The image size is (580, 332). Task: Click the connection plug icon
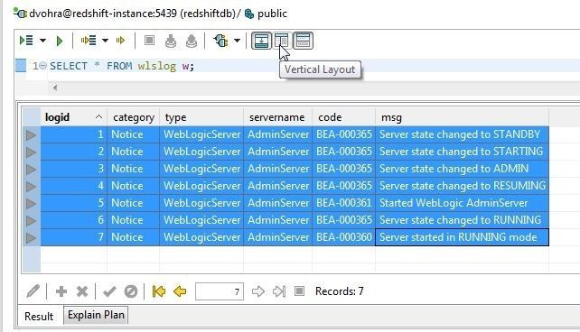[x=220, y=41]
